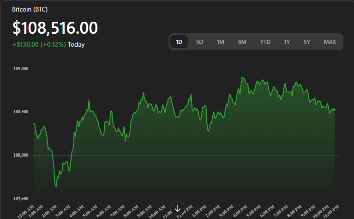Screen dimensions: 354x219
Task: Switch to the 5Y range
Action: pyautogui.click(x=306, y=42)
